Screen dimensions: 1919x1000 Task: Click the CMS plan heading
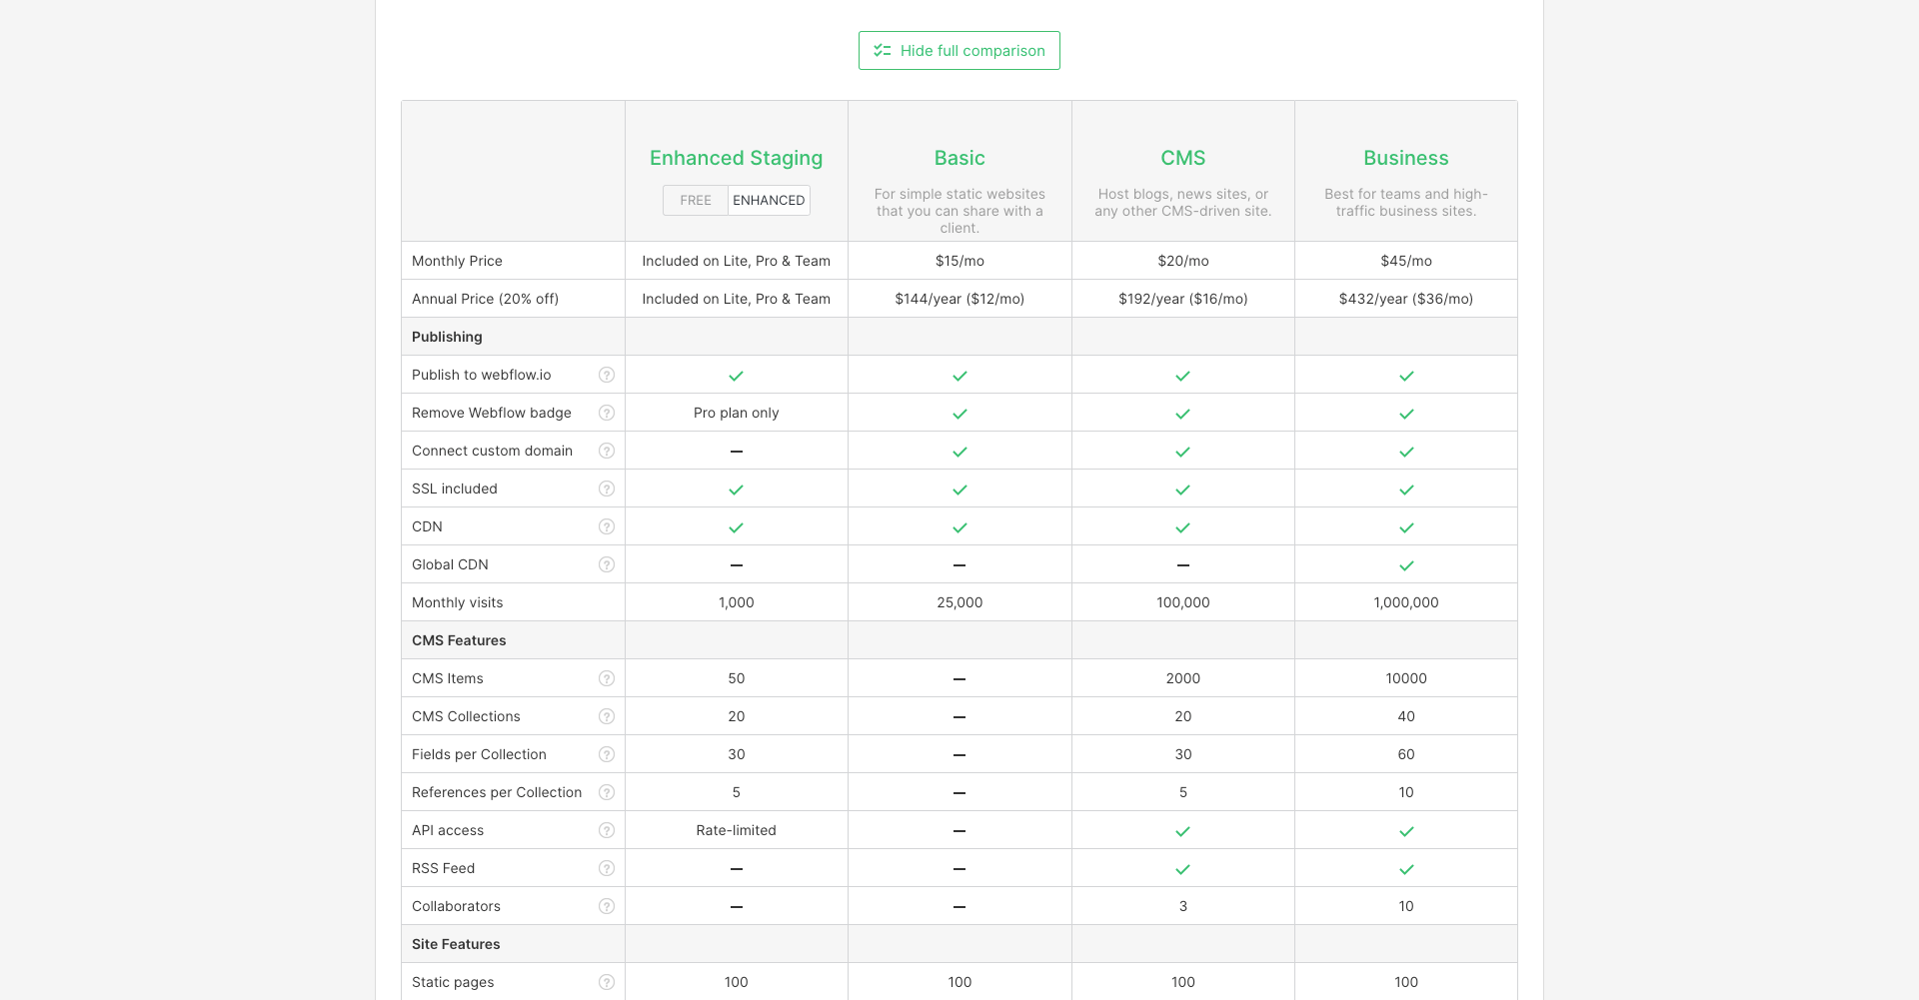[x=1182, y=158]
